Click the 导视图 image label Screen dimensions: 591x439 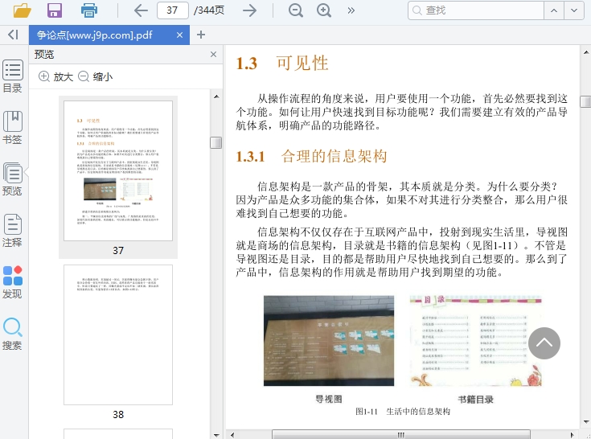tap(329, 399)
